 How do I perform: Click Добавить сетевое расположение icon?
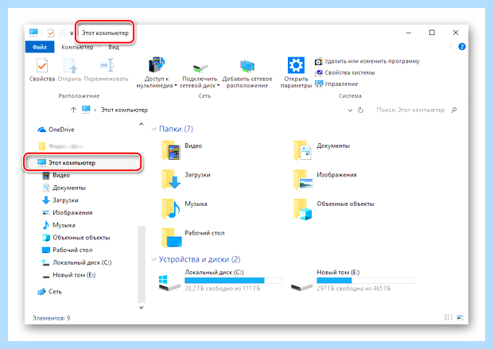(x=247, y=66)
